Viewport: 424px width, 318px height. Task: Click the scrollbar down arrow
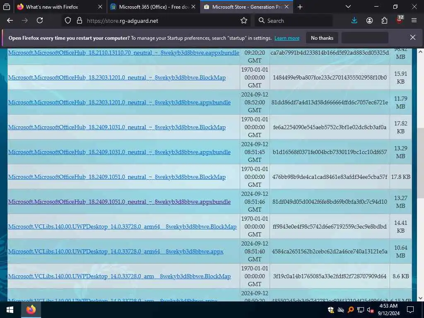click(x=421, y=298)
